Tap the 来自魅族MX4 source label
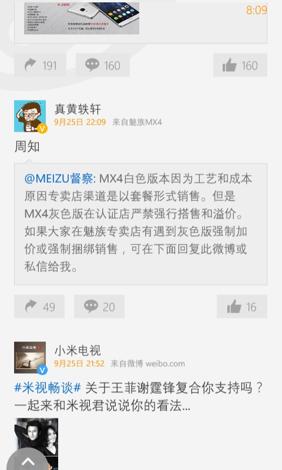The width and height of the screenshot is (282, 470). (x=137, y=122)
